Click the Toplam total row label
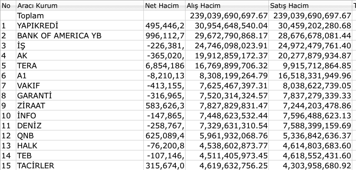This screenshot has height=170, width=356. click(x=30, y=16)
